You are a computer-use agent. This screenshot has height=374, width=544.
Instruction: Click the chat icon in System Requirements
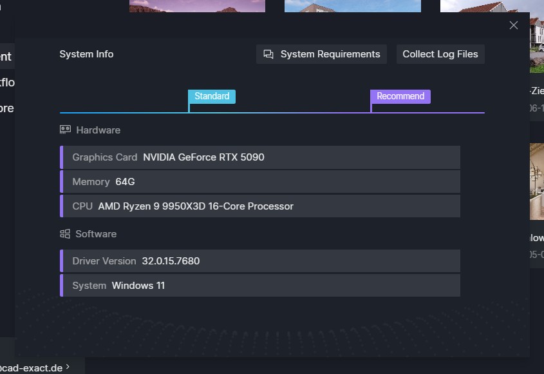pyautogui.click(x=268, y=54)
